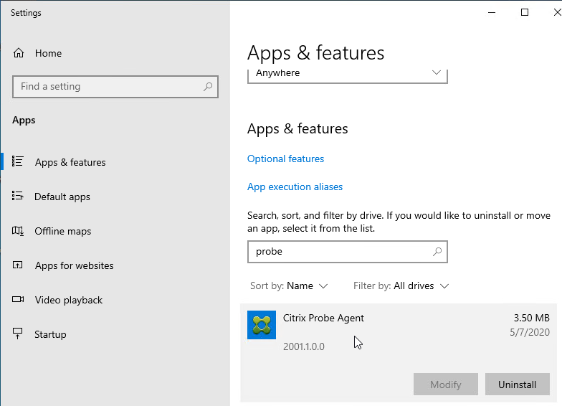Open the Optional features link

(285, 159)
